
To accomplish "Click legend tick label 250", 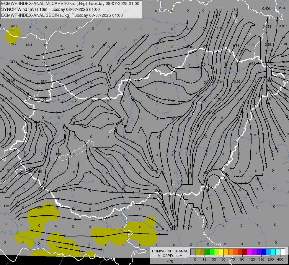I will (271, 259).
